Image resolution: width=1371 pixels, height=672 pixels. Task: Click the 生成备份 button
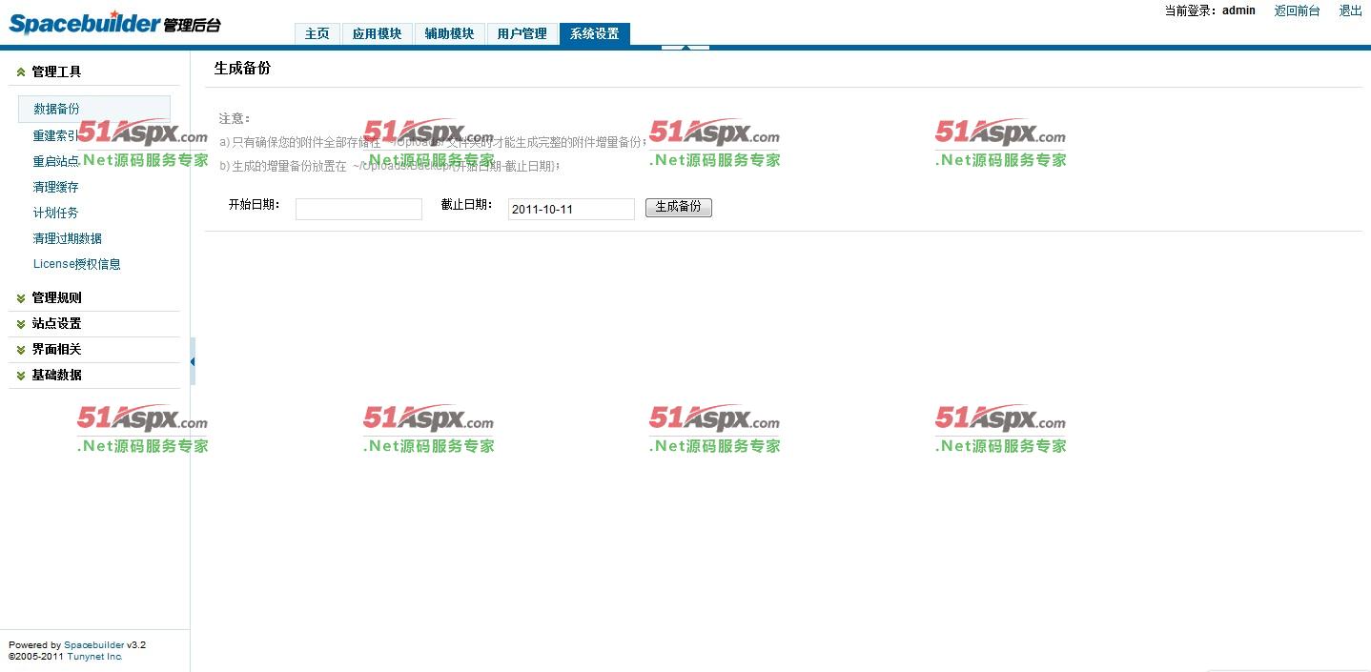pos(679,207)
